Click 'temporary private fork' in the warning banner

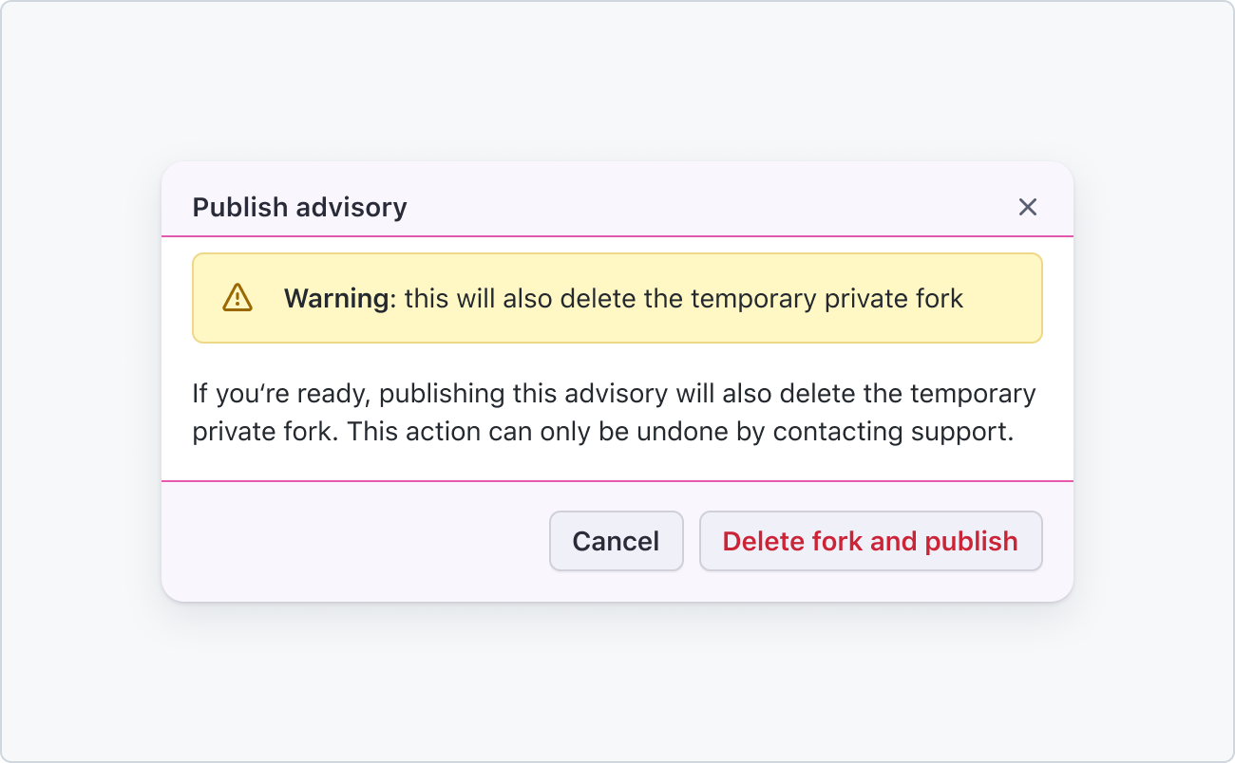tap(826, 299)
